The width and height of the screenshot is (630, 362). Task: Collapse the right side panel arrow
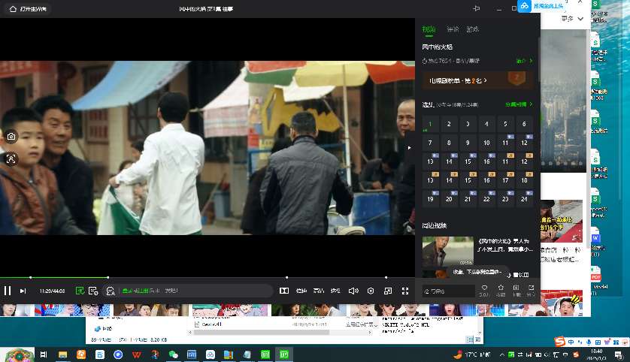point(410,148)
